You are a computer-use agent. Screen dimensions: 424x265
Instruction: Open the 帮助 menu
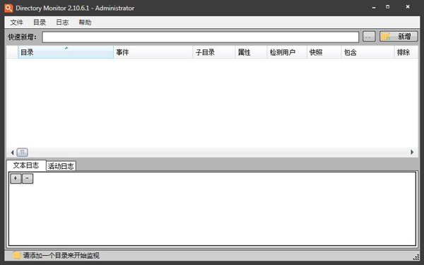point(85,23)
